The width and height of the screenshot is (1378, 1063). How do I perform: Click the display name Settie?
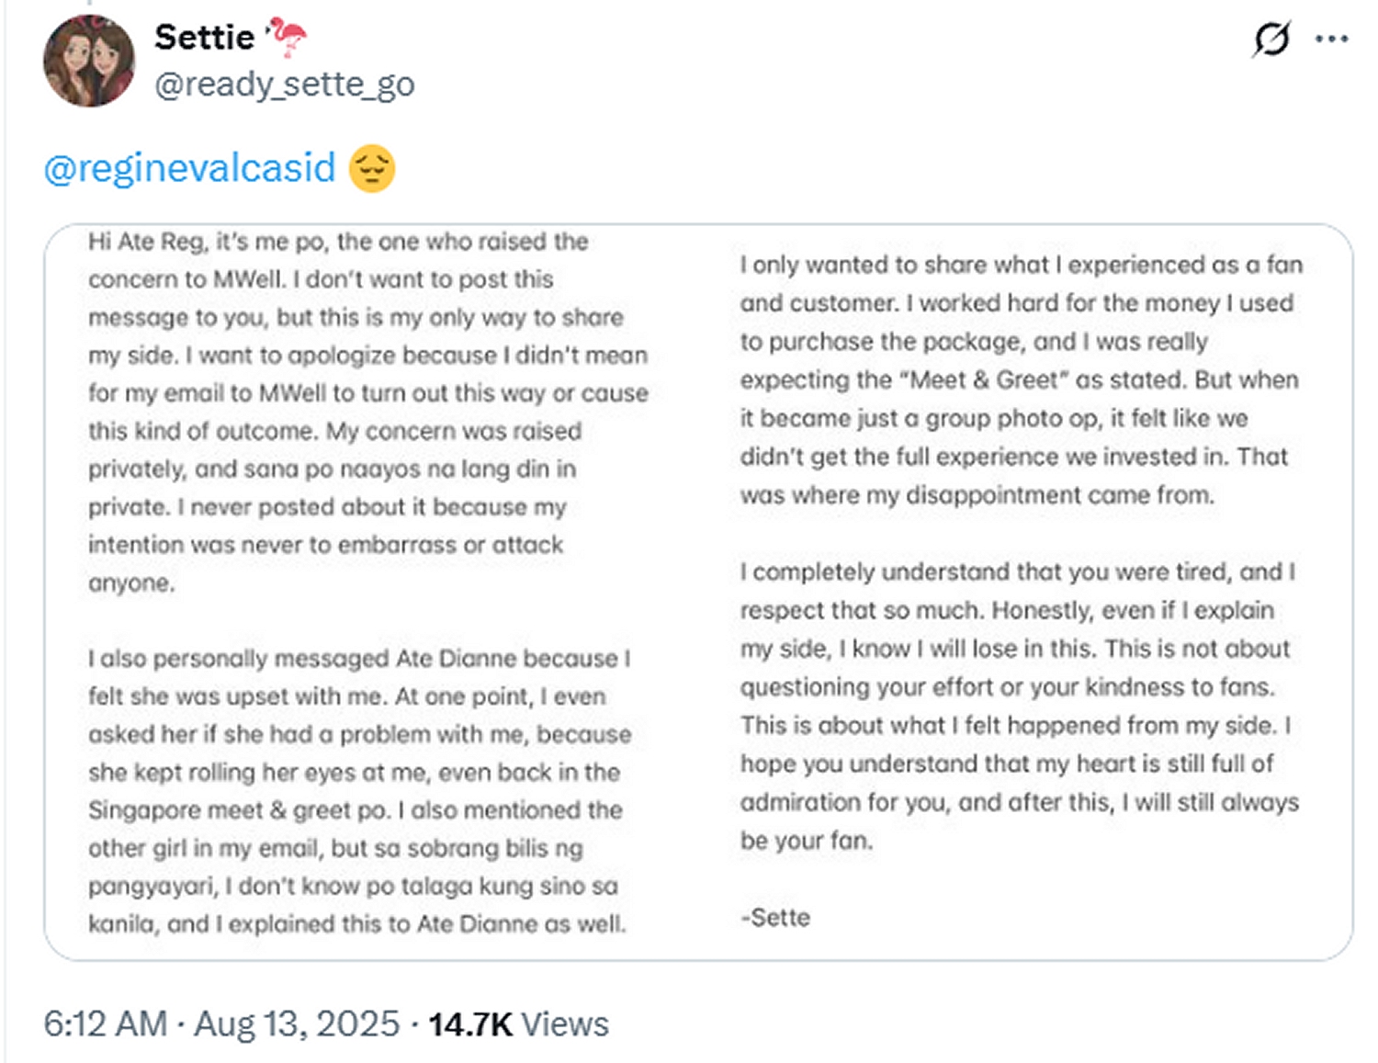(x=204, y=37)
